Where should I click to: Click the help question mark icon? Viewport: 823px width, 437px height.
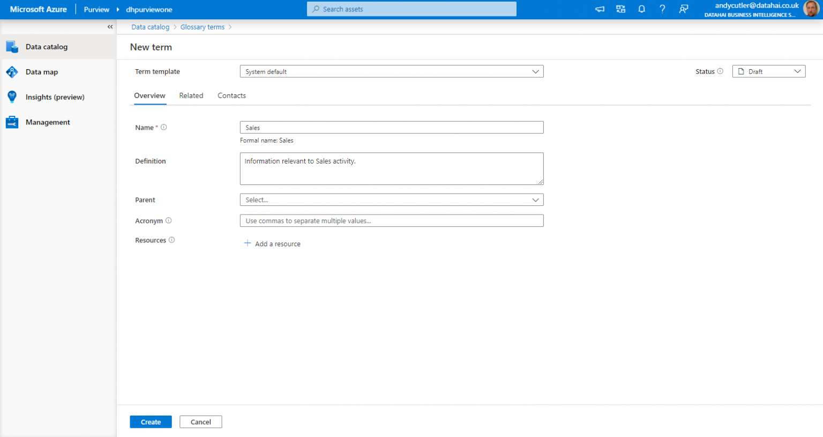tap(662, 9)
